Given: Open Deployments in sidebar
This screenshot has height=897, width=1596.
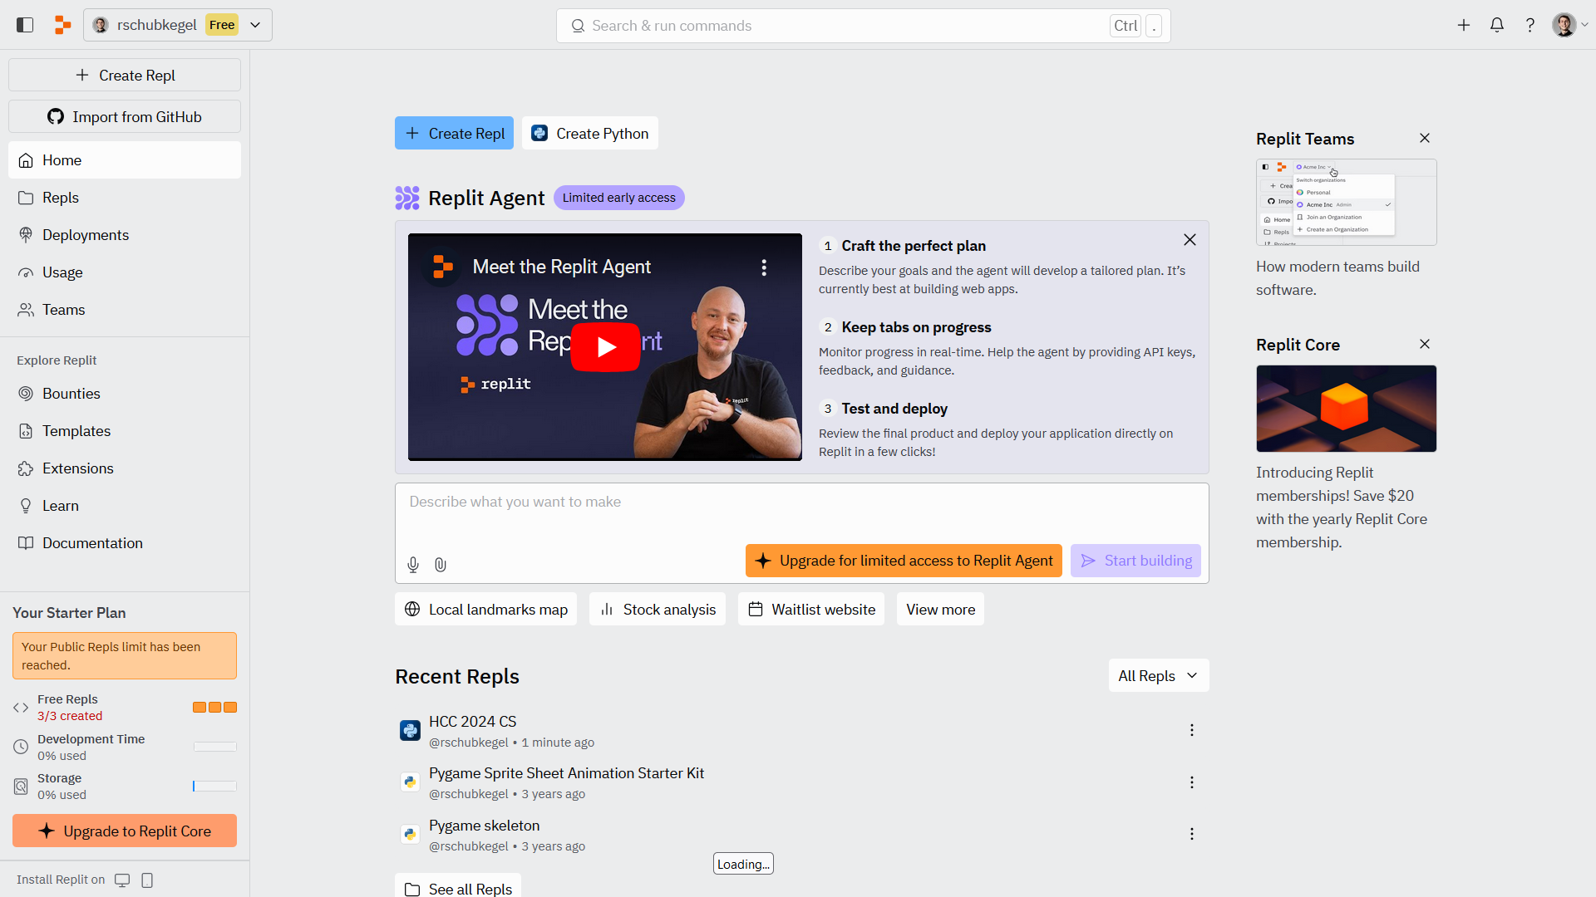Looking at the screenshot, I should click(125, 235).
